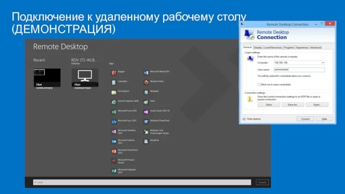Click the PC name input field
This screenshot has width=345, height=194.
(142, 182)
